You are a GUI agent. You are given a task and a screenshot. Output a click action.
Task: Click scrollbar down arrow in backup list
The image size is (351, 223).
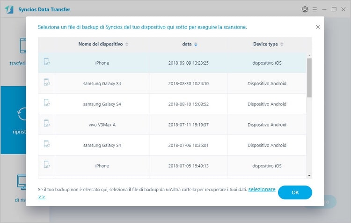pyautogui.click(x=309, y=176)
